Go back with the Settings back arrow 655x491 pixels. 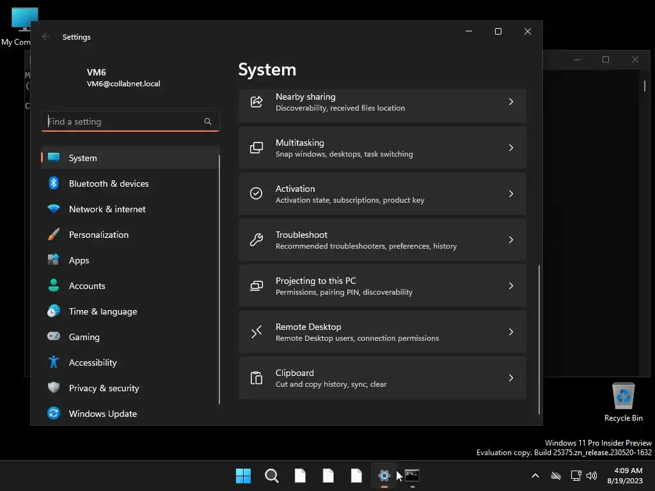pyautogui.click(x=46, y=36)
